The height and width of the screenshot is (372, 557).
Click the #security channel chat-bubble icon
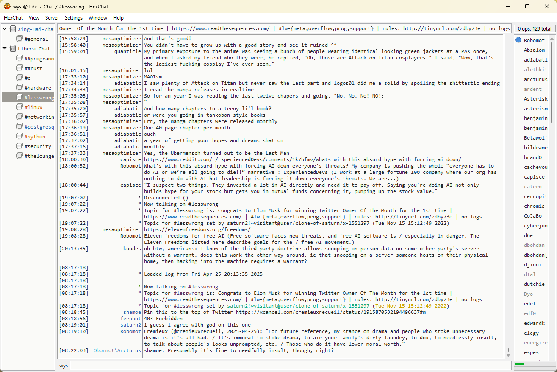point(19,146)
